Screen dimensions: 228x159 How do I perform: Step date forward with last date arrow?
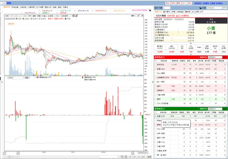(222, 8)
